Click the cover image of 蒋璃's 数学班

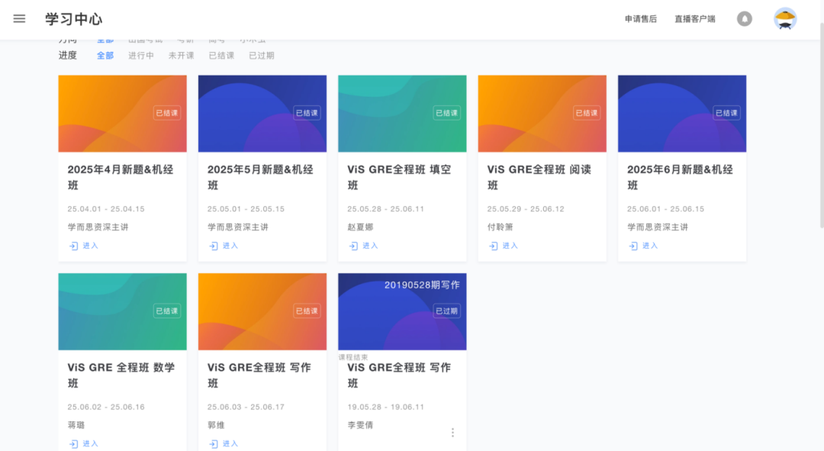click(x=122, y=311)
